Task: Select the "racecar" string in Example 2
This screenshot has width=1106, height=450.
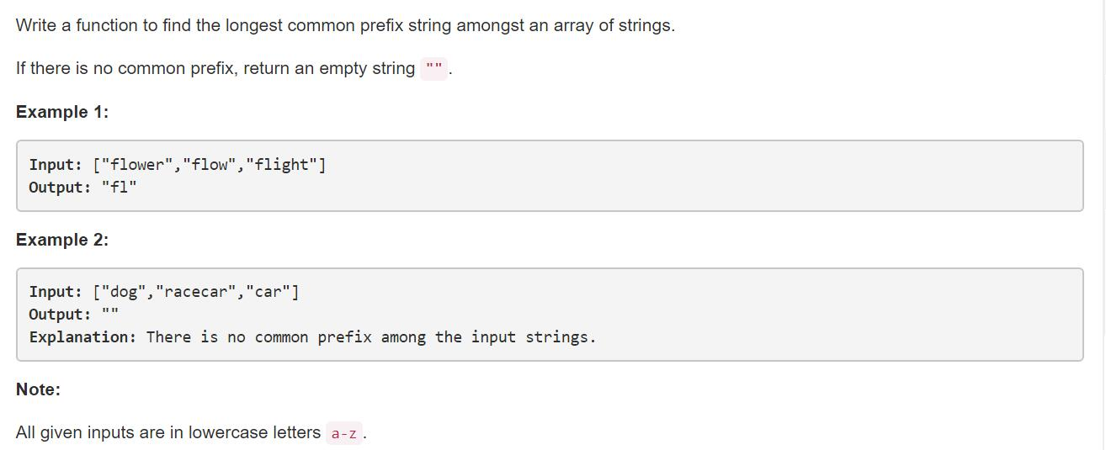Action: (196, 292)
